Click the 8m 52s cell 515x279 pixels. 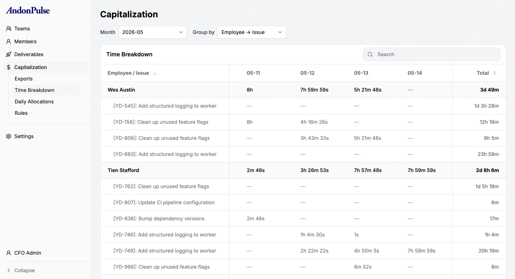point(363,267)
